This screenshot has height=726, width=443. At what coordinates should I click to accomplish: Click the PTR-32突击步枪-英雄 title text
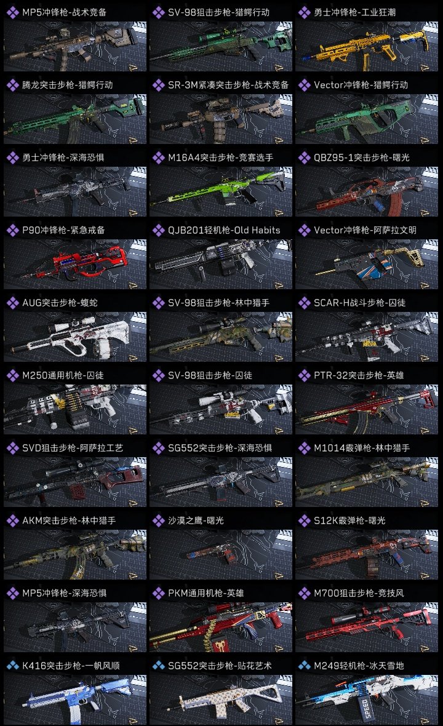[x=359, y=375]
